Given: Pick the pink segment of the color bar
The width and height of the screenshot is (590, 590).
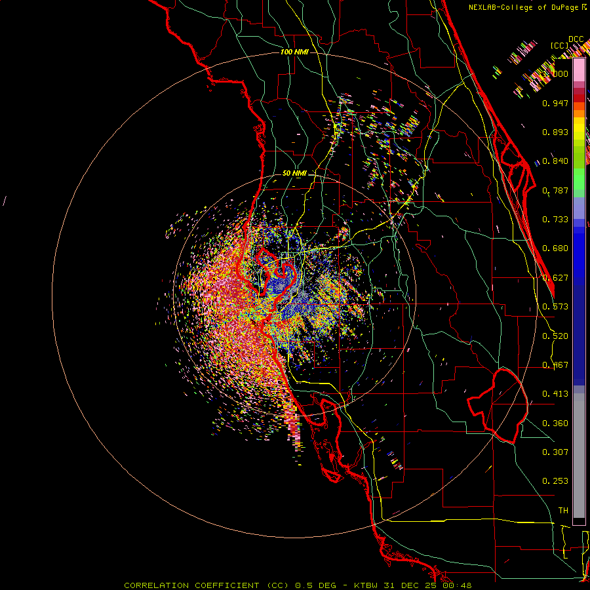Looking at the screenshot, I should coord(579,70).
